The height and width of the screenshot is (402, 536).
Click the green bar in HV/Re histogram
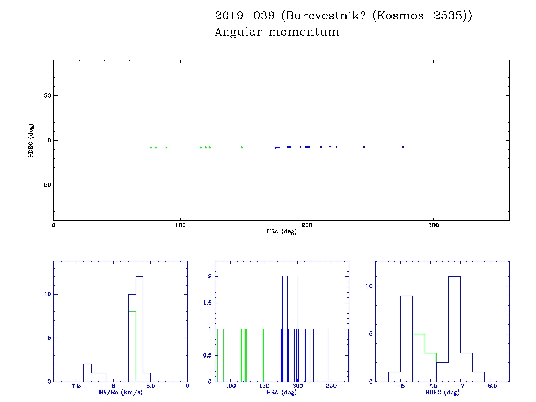132,346
